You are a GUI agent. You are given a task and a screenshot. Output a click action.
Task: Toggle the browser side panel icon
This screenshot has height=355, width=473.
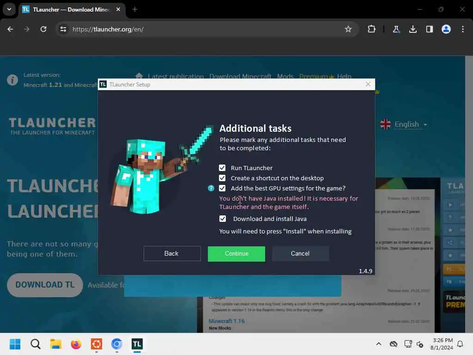coord(429,29)
